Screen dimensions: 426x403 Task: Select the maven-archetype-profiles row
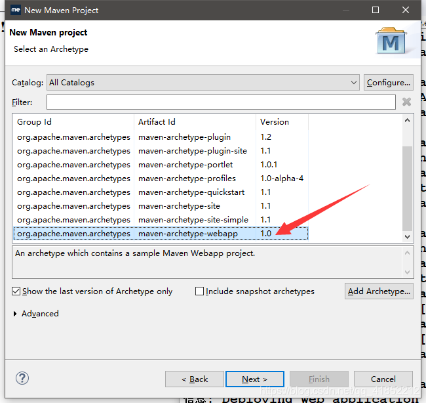coord(161,179)
